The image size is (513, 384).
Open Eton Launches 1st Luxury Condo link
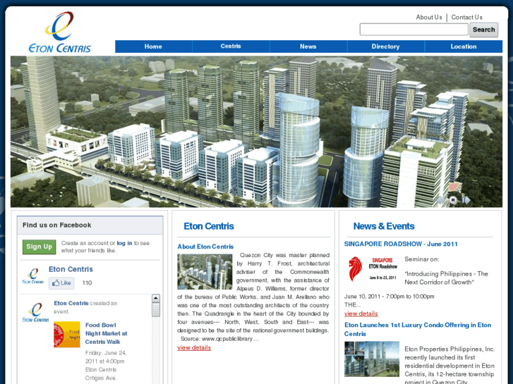pos(418,330)
